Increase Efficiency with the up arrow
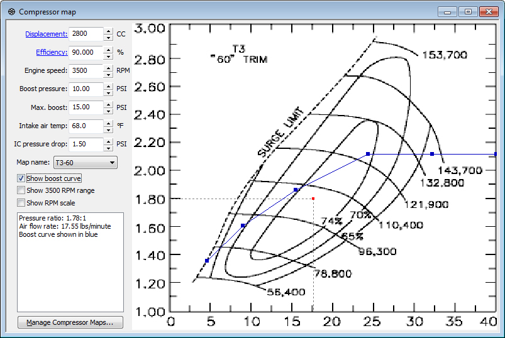Image resolution: width=505 pixels, height=338 pixels. point(109,49)
